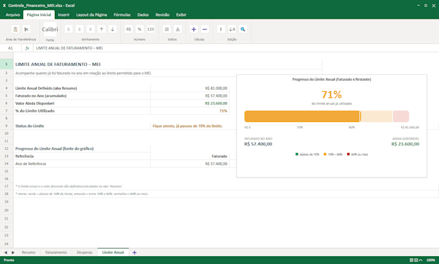Open the Exibir ribbon tab

pyautogui.click(x=181, y=15)
